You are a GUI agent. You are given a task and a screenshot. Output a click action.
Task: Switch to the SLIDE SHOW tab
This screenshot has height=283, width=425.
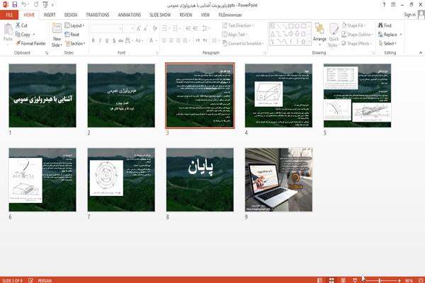[x=160, y=15]
